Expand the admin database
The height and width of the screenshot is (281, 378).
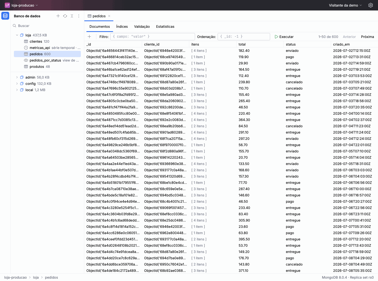[17, 77]
